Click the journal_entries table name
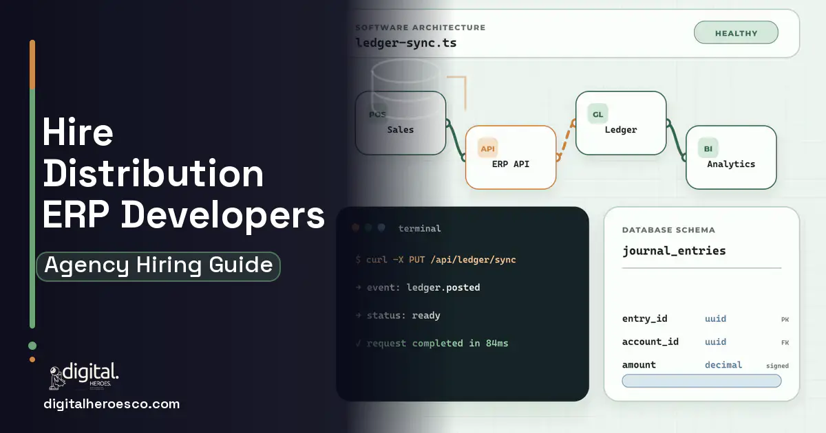The height and width of the screenshot is (433, 826). pyautogui.click(x=674, y=251)
